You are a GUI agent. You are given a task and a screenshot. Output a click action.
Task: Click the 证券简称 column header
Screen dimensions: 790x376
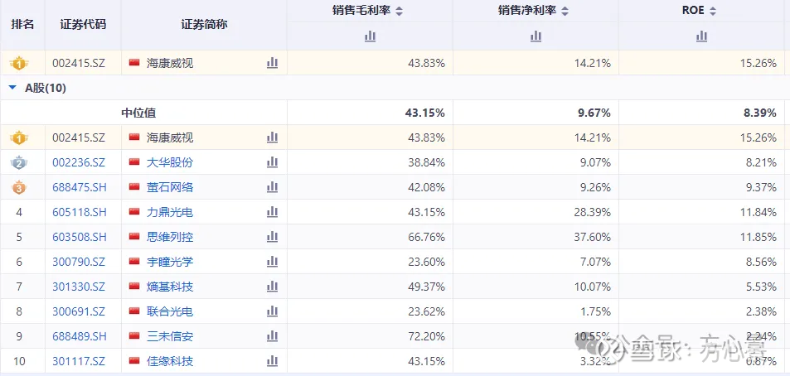tap(204, 24)
